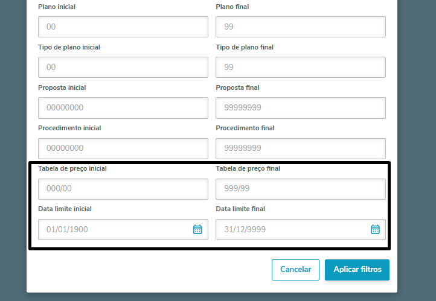Click the "Proposta final" label text

[237, 87]
